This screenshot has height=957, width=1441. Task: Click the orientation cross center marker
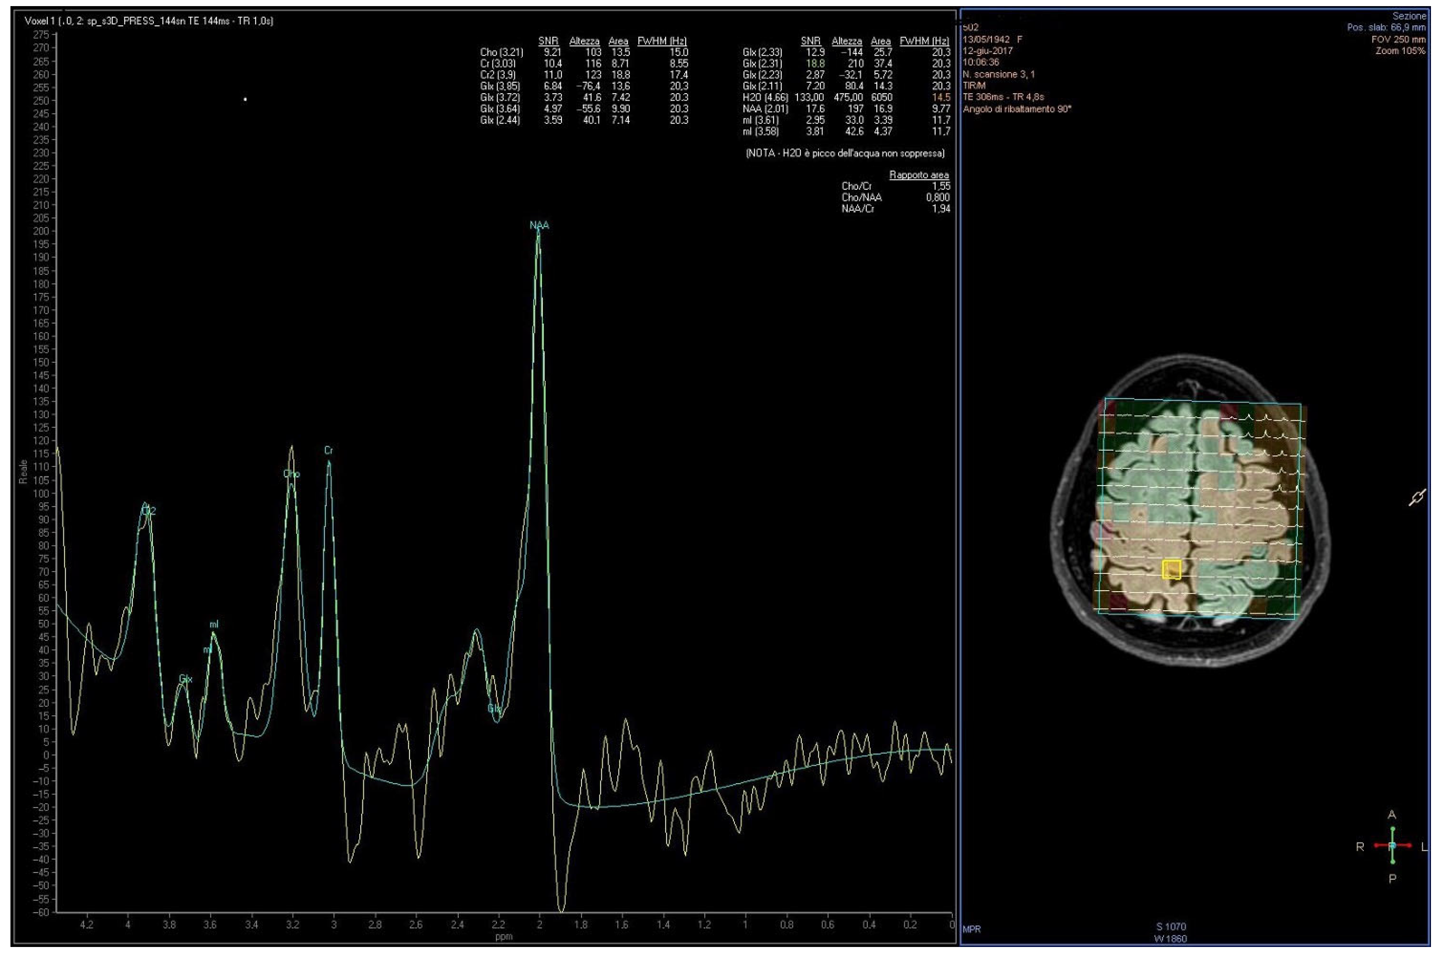click(x=1392, y=845)
